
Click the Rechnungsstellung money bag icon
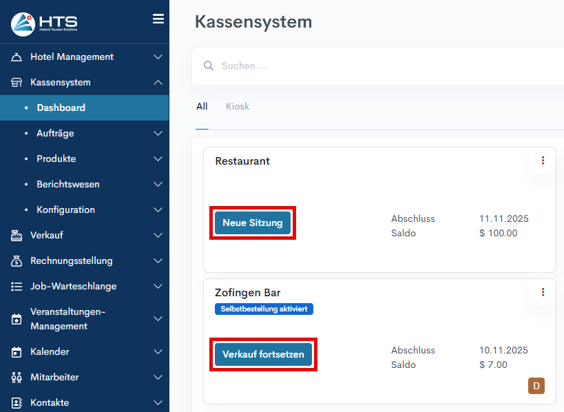point(17,261)
